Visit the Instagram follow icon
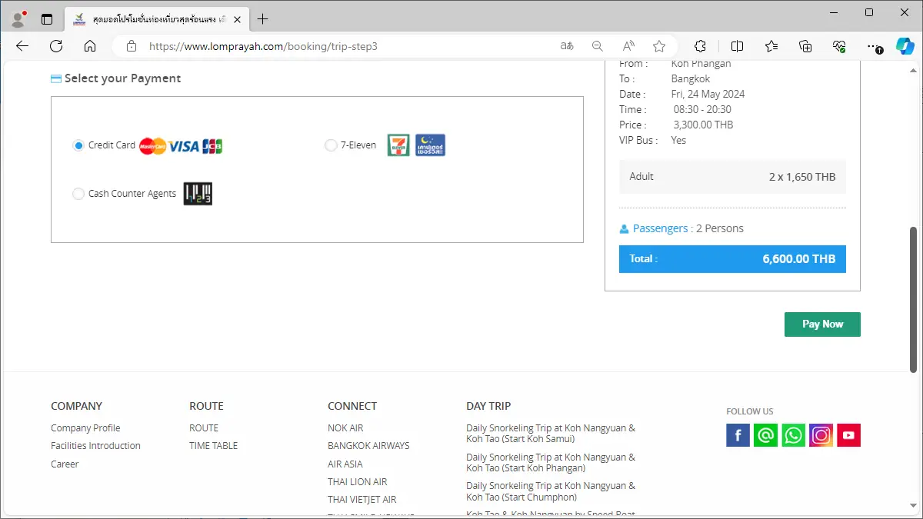923x519 pixels. point(821,435)
